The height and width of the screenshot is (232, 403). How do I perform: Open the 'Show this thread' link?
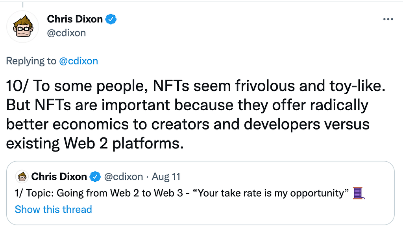pos(53,209)
